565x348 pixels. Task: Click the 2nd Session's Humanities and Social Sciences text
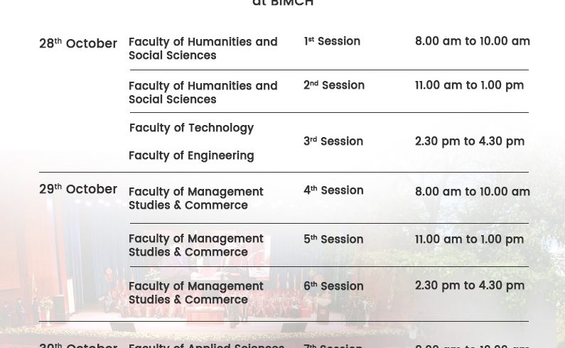tap(203, 92)
